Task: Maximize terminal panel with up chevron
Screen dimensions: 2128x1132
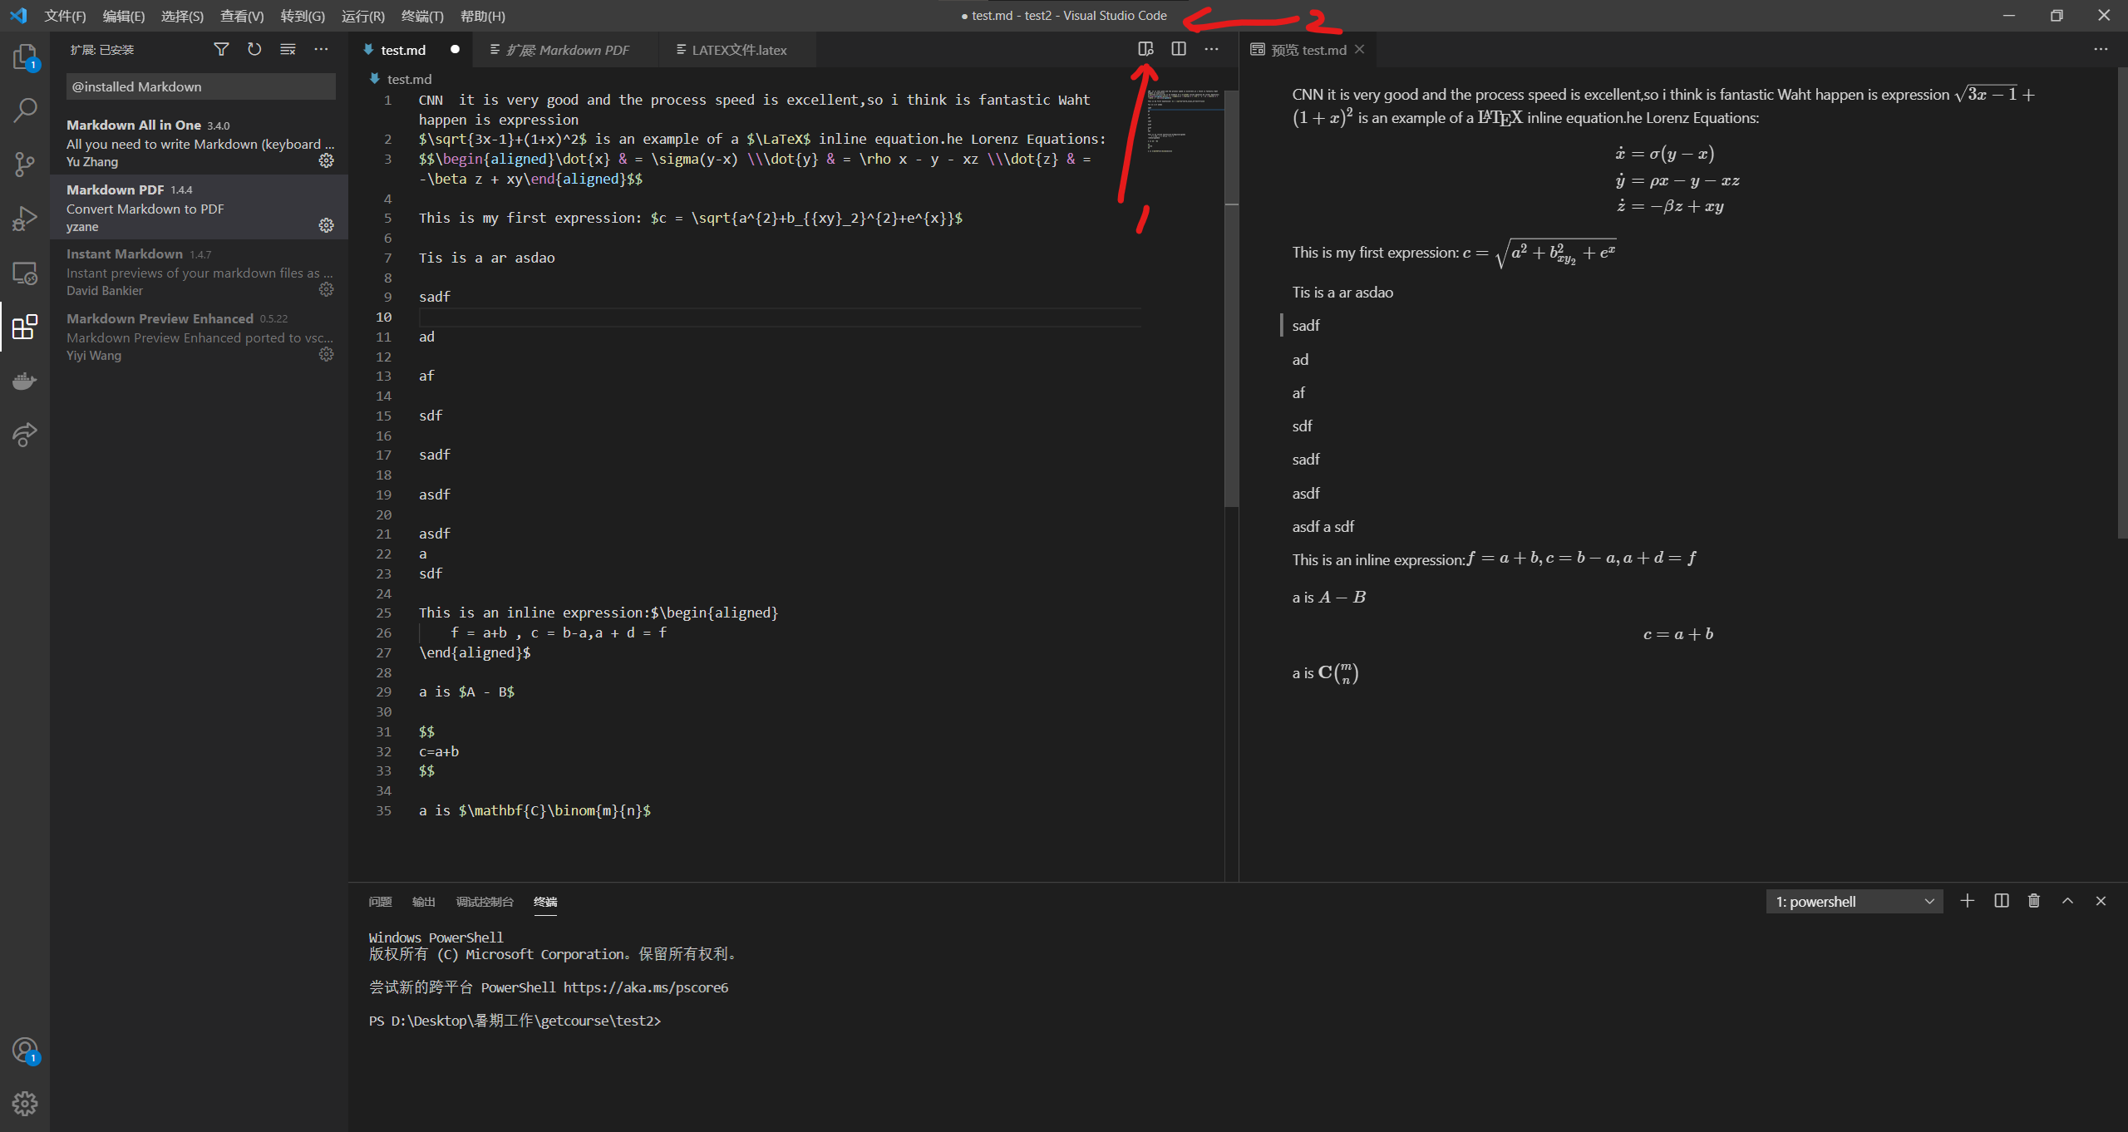Action: tap(2067, 901)
